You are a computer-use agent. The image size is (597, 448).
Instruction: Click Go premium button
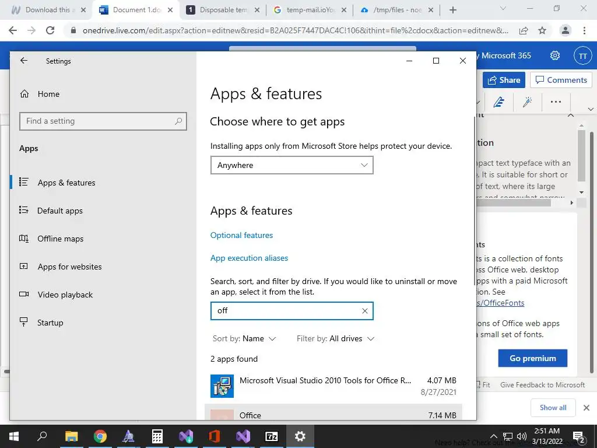(x=533, y=358)
